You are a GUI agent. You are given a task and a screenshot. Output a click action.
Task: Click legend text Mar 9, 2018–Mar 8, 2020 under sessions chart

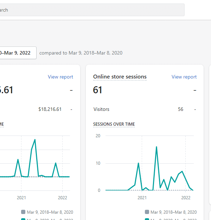(x=173, y=212)
